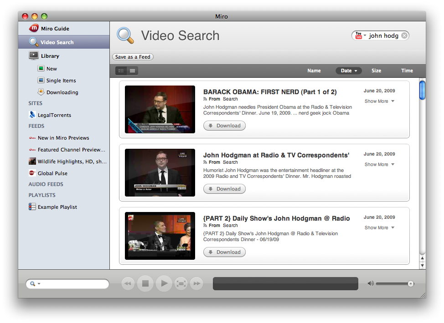Image resolution: width=444 pixels, height=323 pixels.
Task: Sort results by Date
Action: (x=349, y=71)
